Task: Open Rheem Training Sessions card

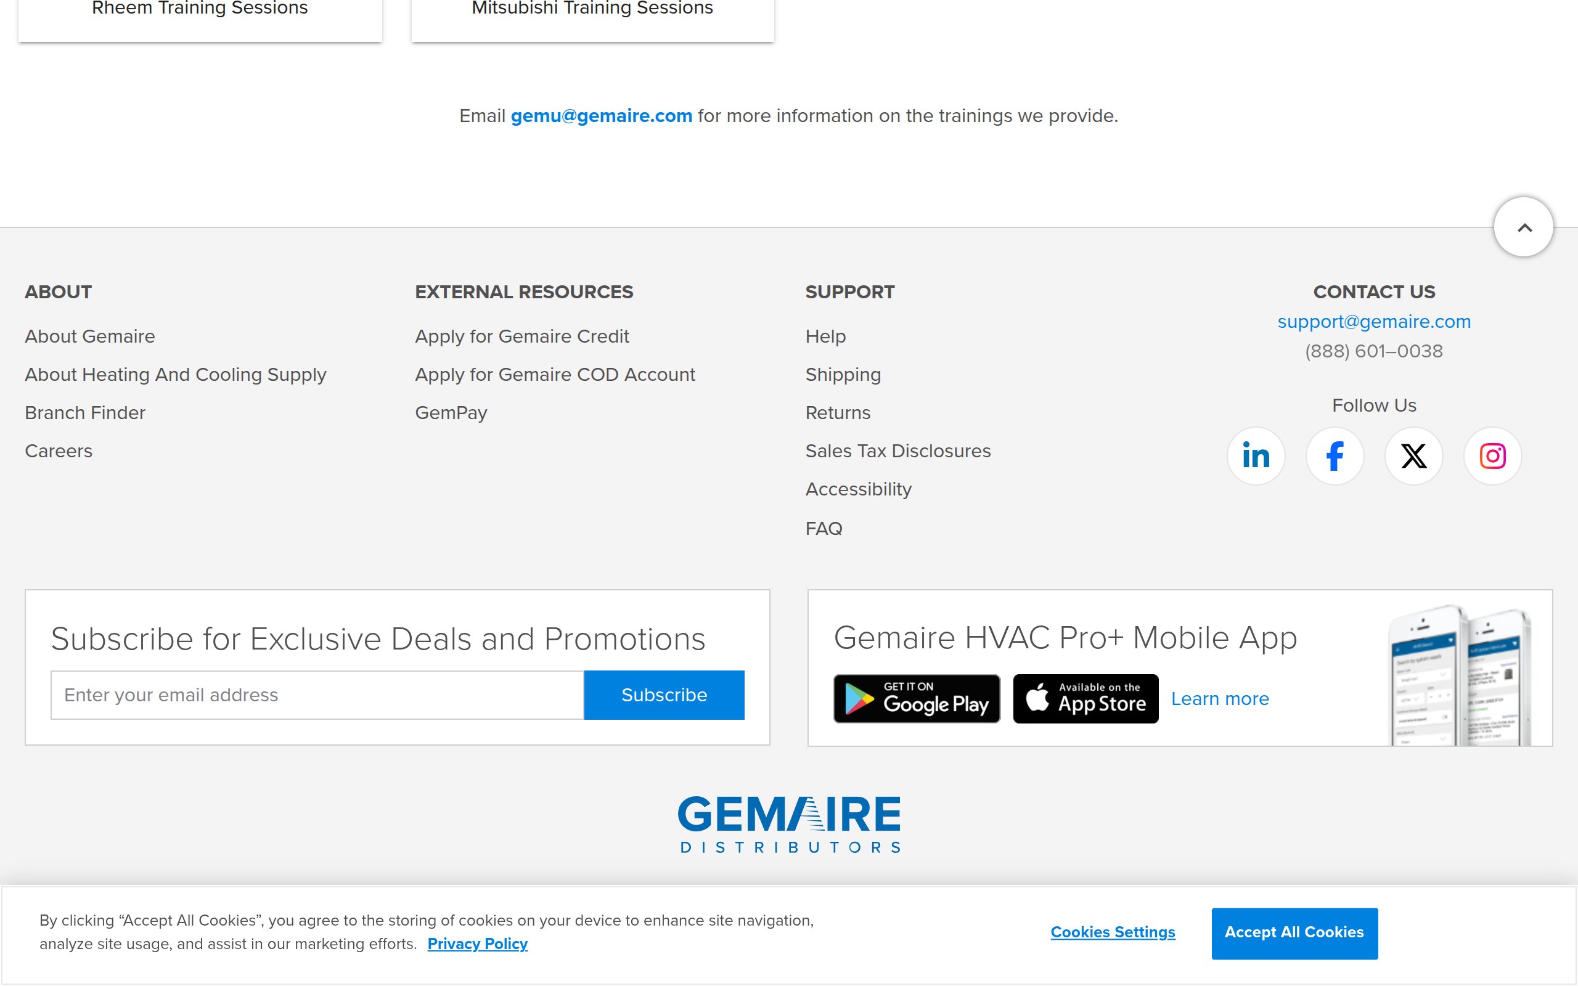Action: click(x=200, y=20)
